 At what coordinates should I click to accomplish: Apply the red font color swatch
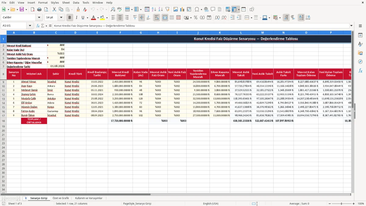point(94,18)
